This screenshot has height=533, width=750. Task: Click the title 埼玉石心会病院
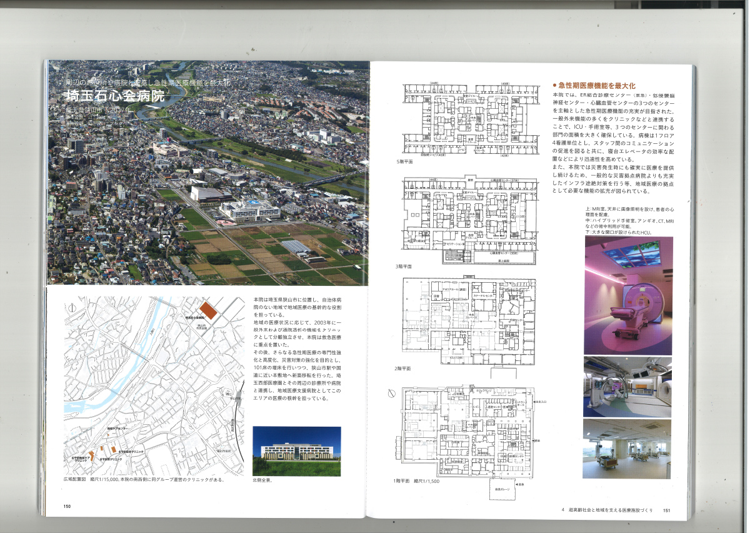pyautogui.click(x=115, y=96)
